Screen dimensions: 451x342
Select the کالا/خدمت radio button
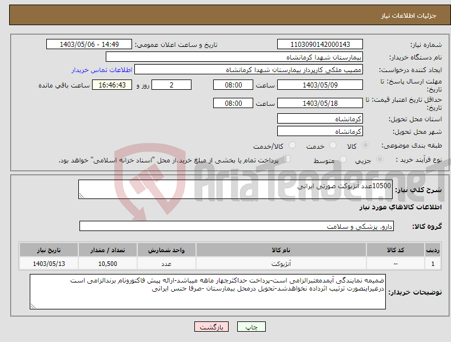(x=292, y=145)
